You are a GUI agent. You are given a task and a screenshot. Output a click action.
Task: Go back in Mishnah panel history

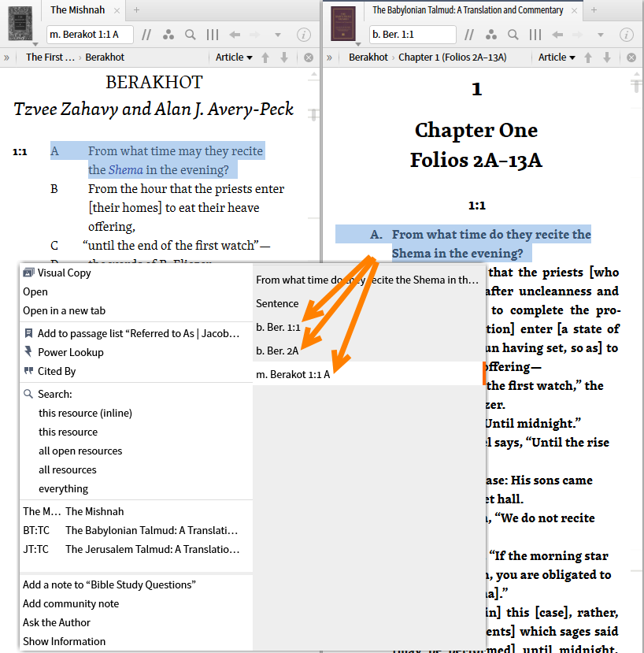235,35
